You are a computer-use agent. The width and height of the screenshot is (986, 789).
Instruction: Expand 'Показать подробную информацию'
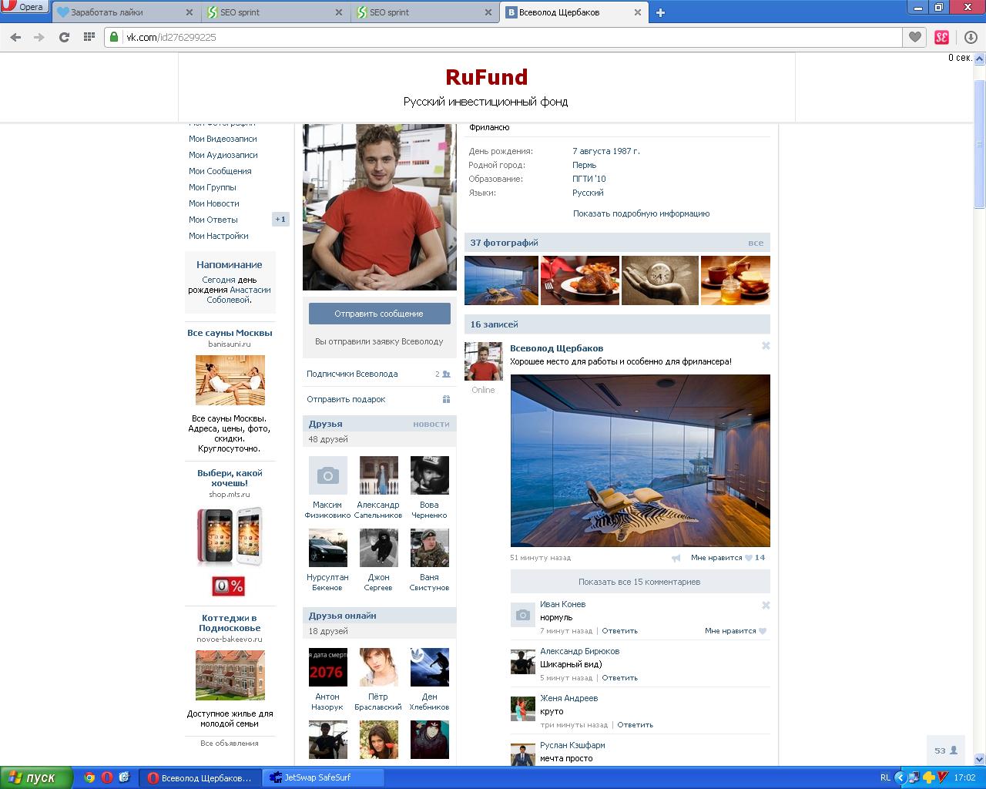pos(641,213)
